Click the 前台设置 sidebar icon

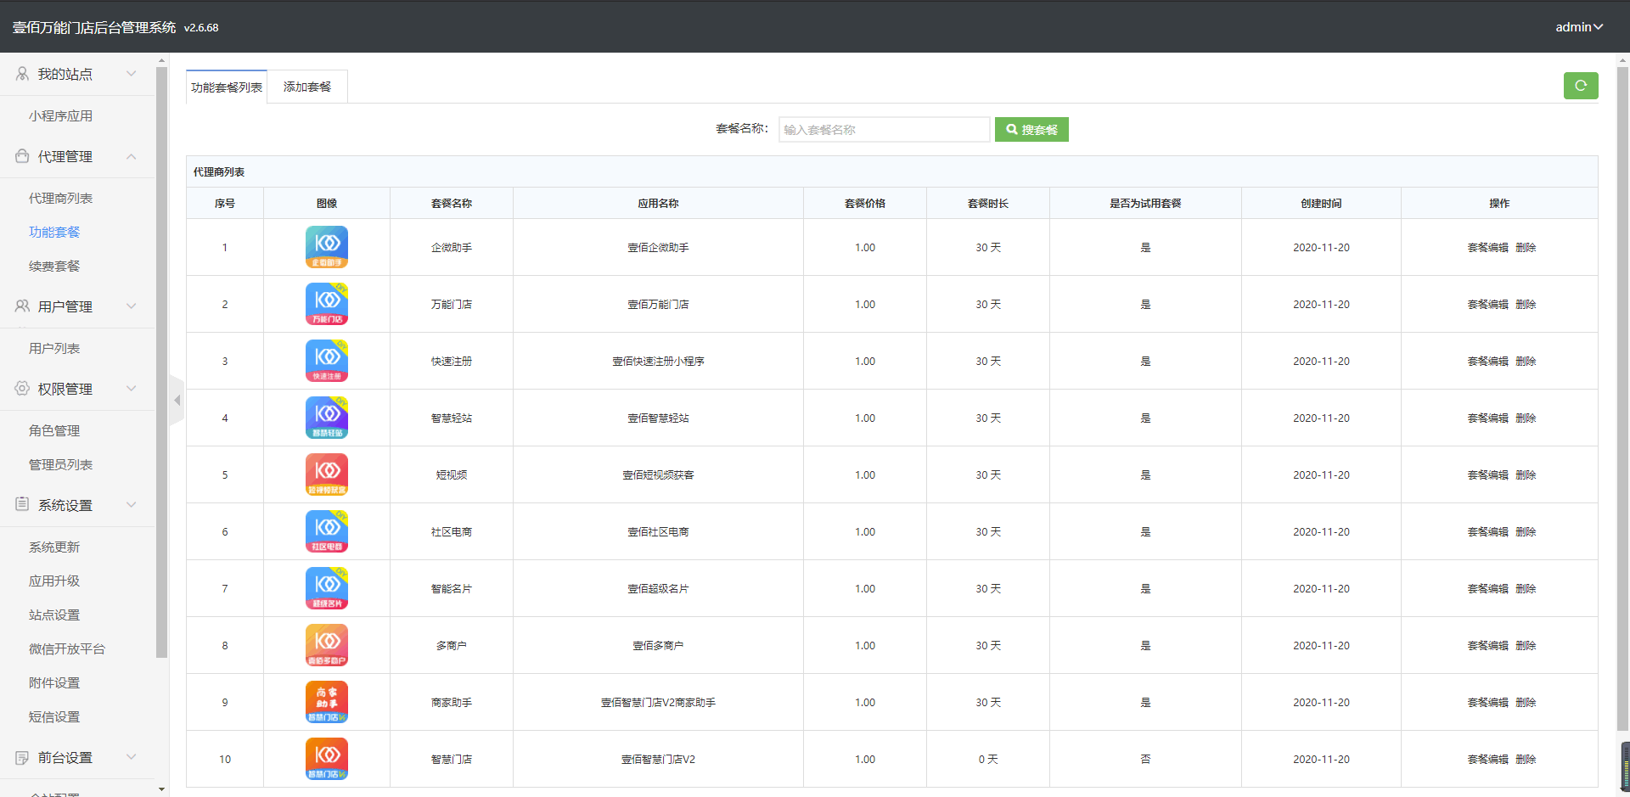[x=22, y=757]
